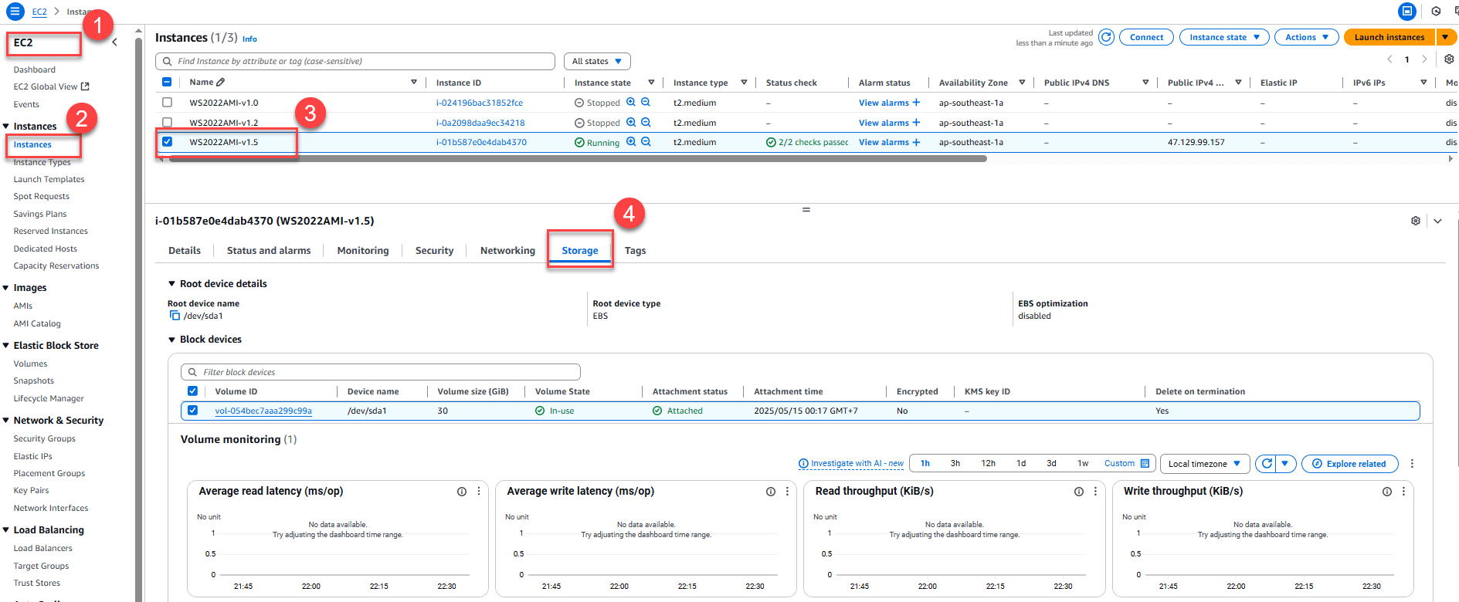Screen dimensions: 1459x602
Task: Open volume monitoring overflow menu
Action: point(1412,464)
